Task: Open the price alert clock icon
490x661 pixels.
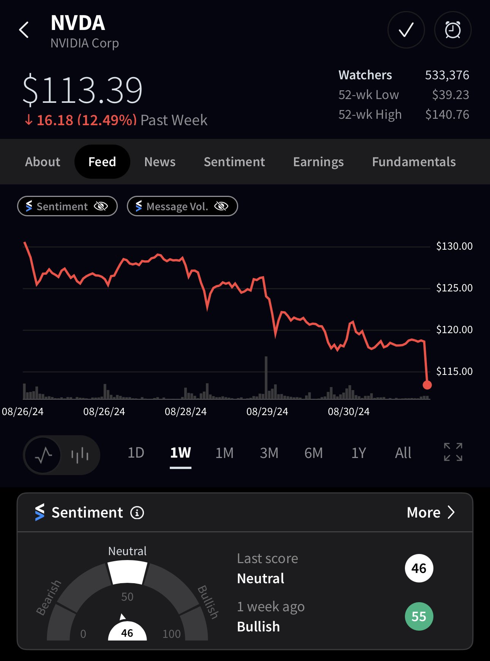Action: click(x=453, y=30)
